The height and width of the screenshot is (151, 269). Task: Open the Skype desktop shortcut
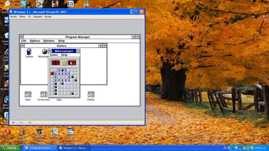(24, 4)
